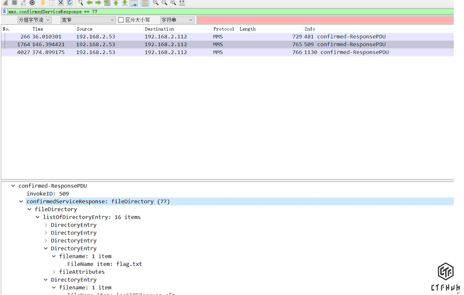Image resolution: width=464 pixels, height=295 pixels.
Task: Click the find packet magnifier icon
Action: (81, 3)
